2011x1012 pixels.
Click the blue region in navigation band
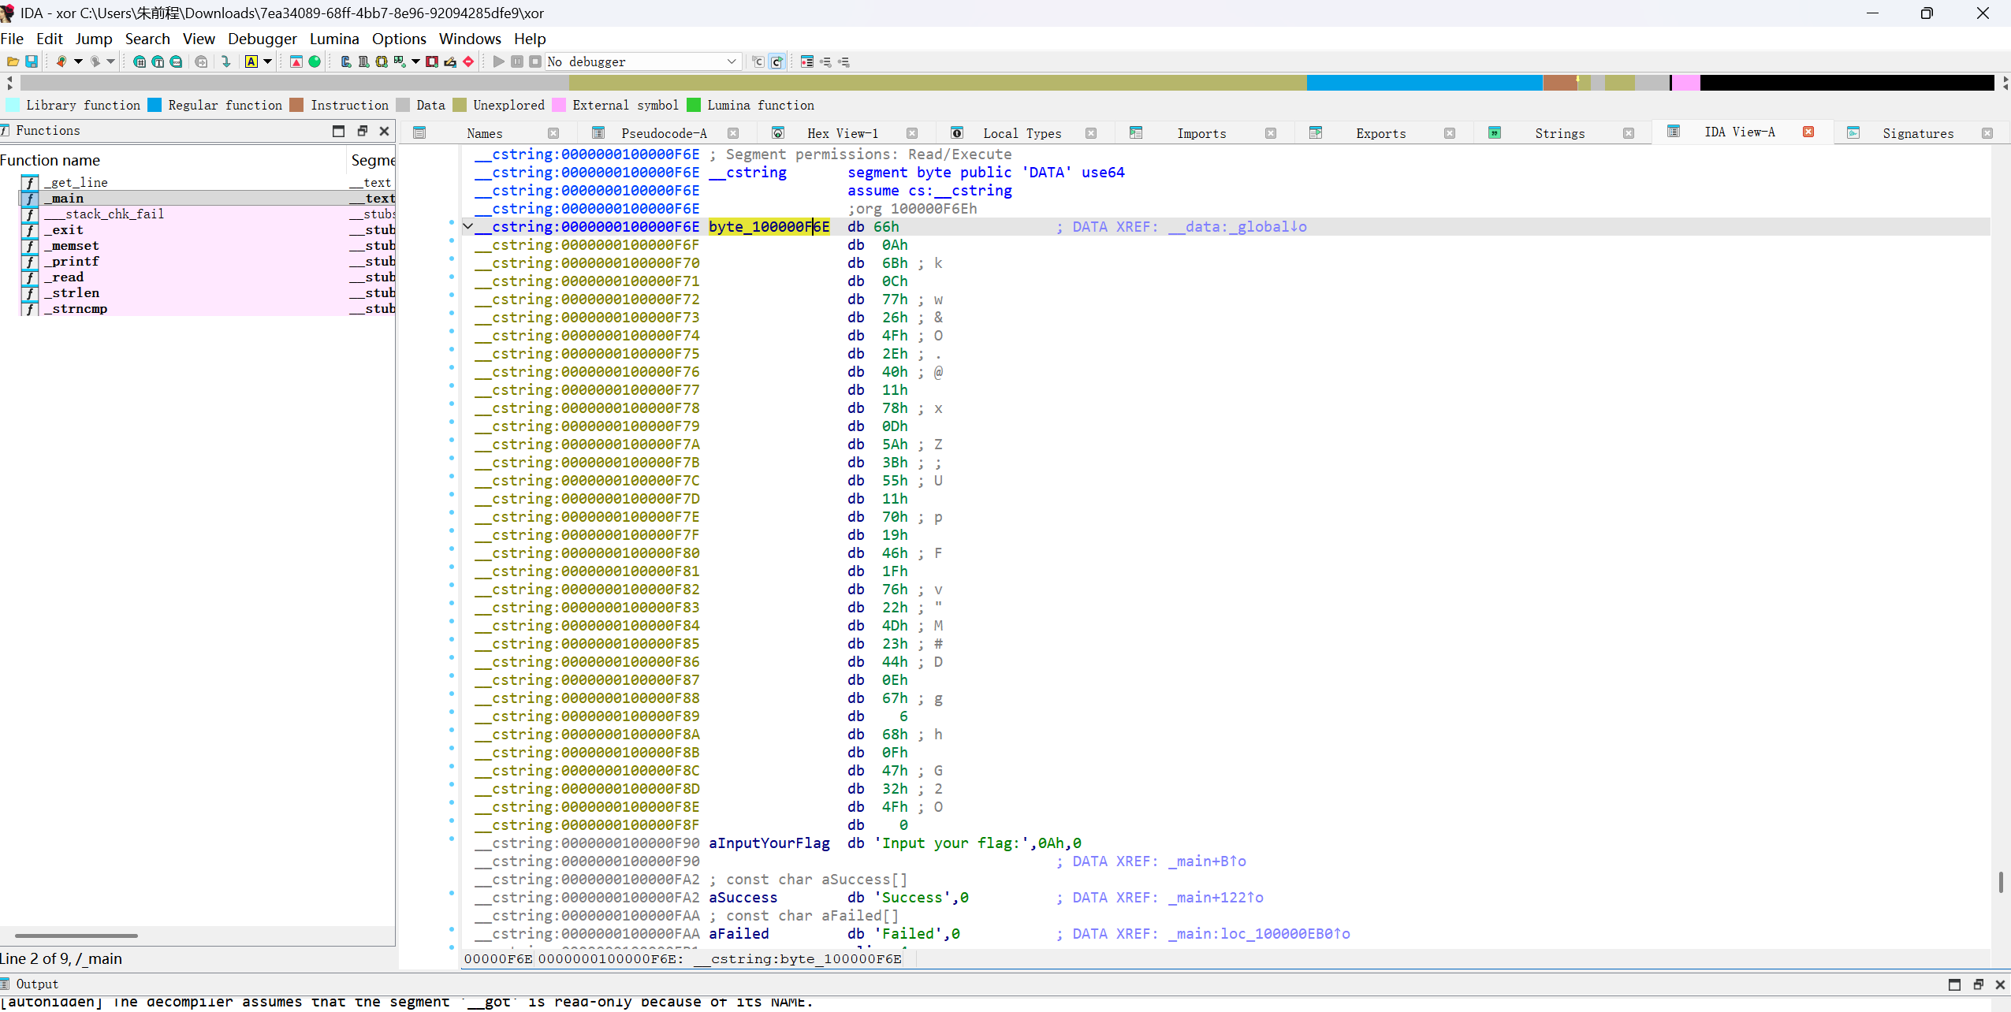1423,83
